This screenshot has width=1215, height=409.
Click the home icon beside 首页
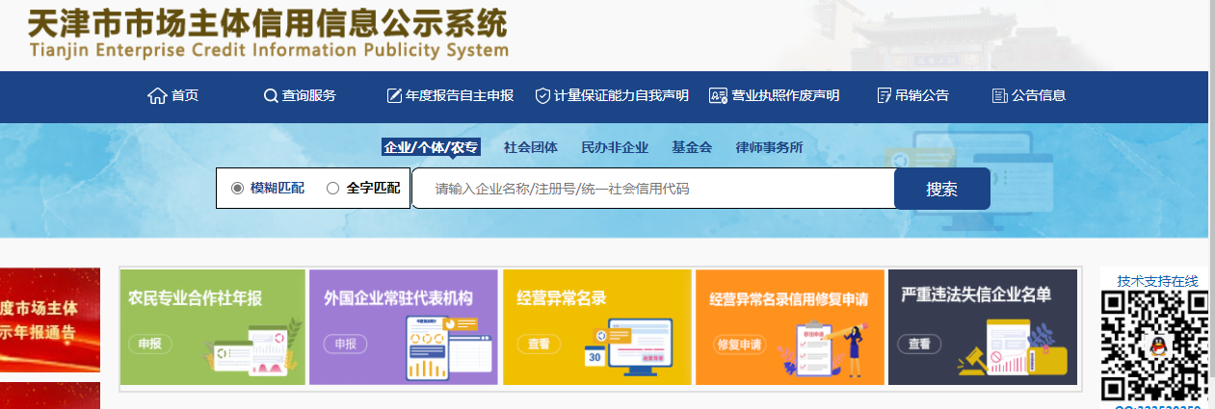point(157,95)
